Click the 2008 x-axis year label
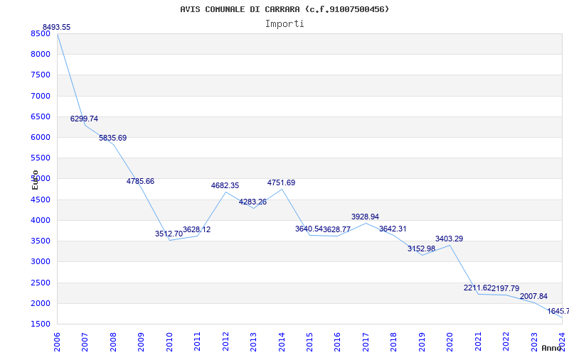This screenshot has width=569, height=355. 113,342
